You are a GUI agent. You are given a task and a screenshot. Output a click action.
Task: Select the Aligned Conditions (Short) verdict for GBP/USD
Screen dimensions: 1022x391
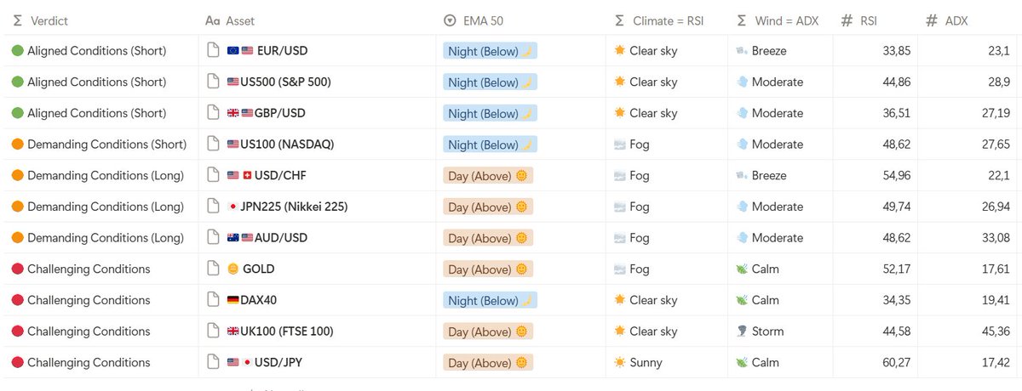pyautogui.click(x=97, y=113)
